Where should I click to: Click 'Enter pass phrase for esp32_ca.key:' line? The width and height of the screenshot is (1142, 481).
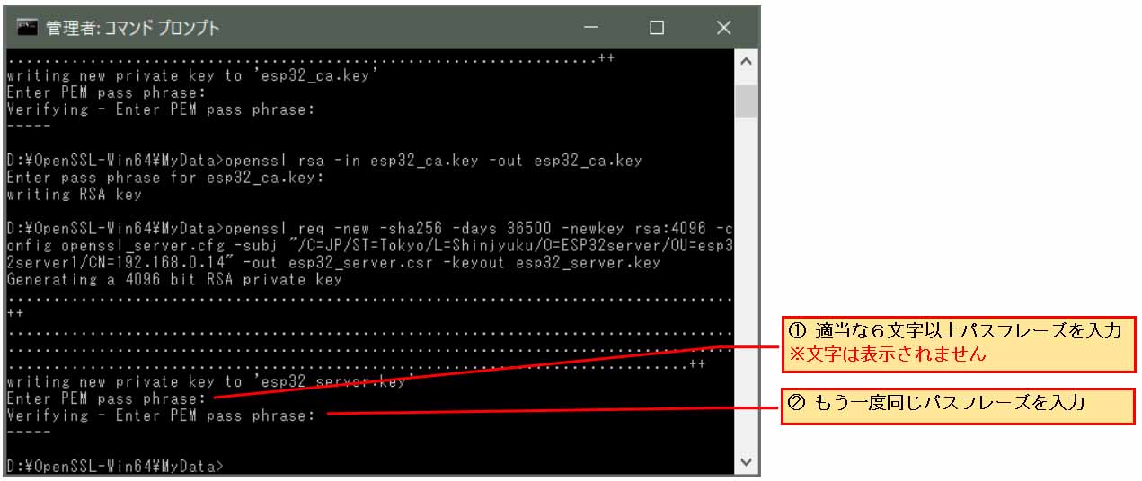pyautogui.click(x=165, y=177)
